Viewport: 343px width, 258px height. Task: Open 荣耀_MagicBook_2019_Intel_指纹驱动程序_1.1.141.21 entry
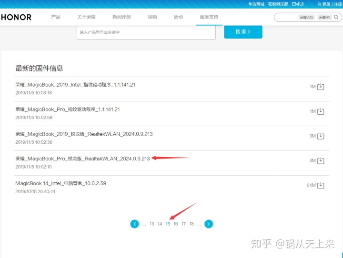pos(75,85)
